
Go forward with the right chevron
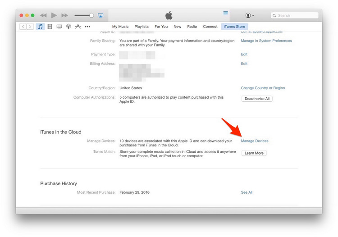coord(30,27)
